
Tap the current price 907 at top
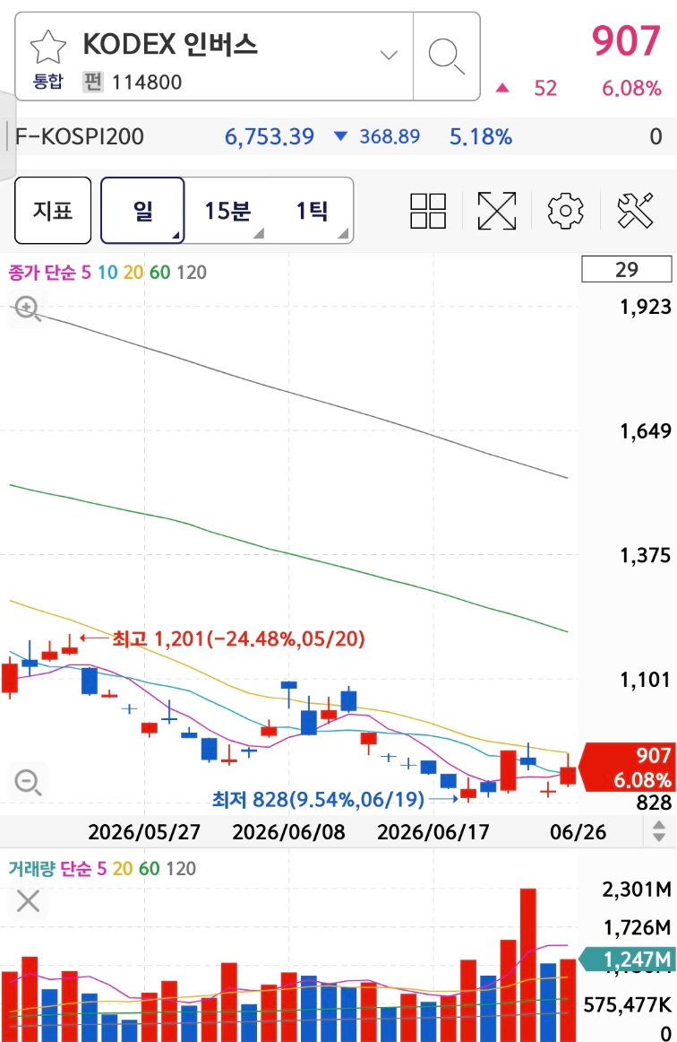[x=626, y=40]
